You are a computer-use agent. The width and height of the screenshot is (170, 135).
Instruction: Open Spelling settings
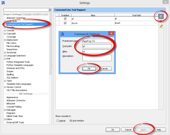(10, 74)
